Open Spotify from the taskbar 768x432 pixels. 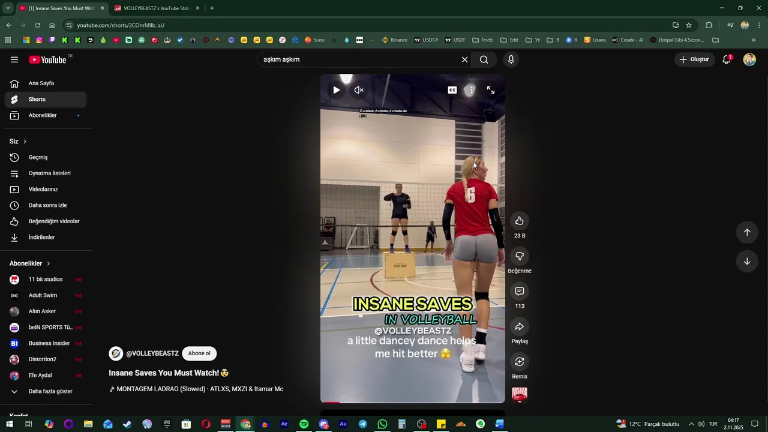(304, 424)
